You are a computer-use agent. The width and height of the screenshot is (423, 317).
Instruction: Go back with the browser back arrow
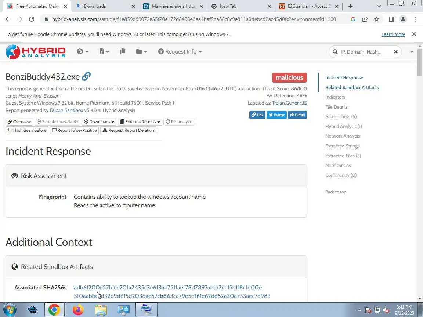(x=8, y=19)
